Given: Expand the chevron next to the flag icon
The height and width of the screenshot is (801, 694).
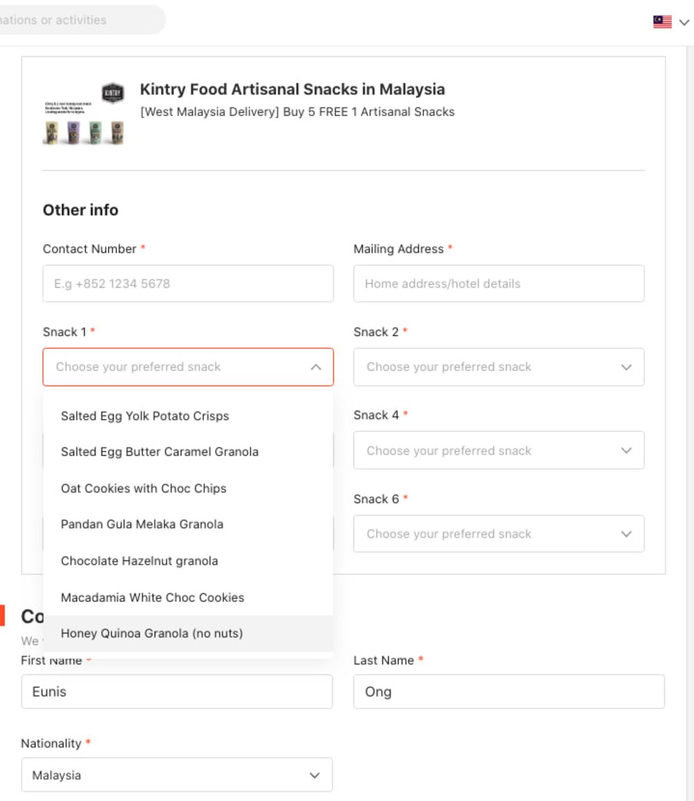Looking at the screenshot, I should point(683,22).
